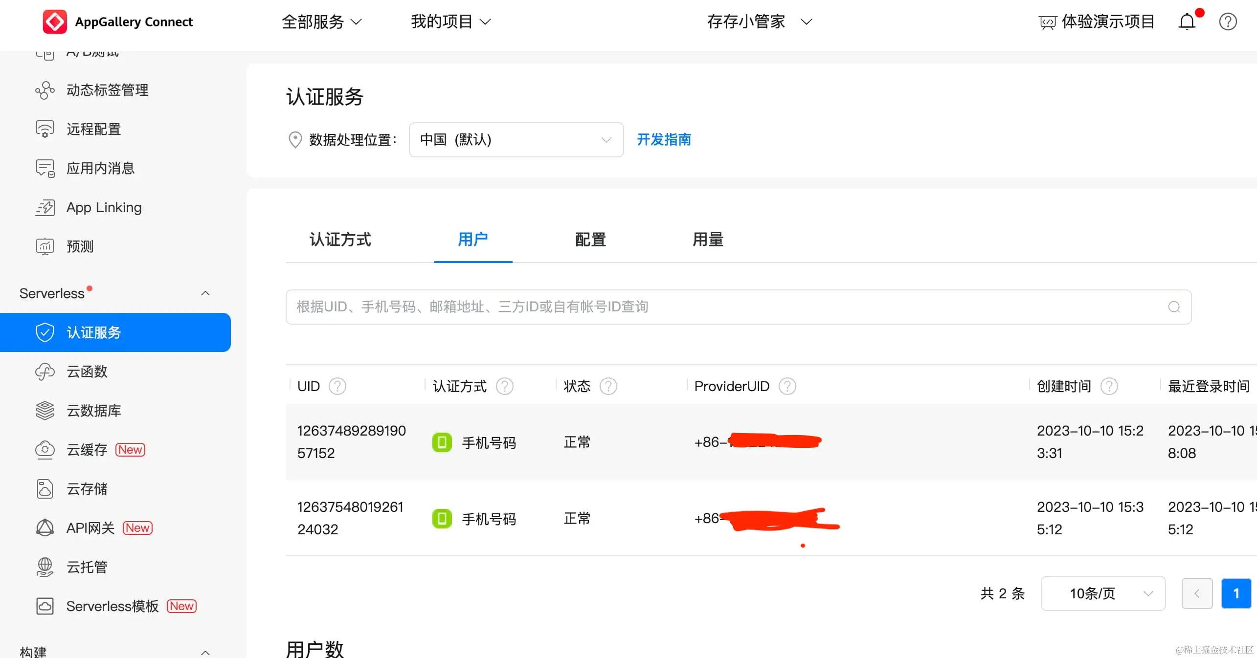
Task: Switch to the 用量 tab
Action: coord(707,240)
